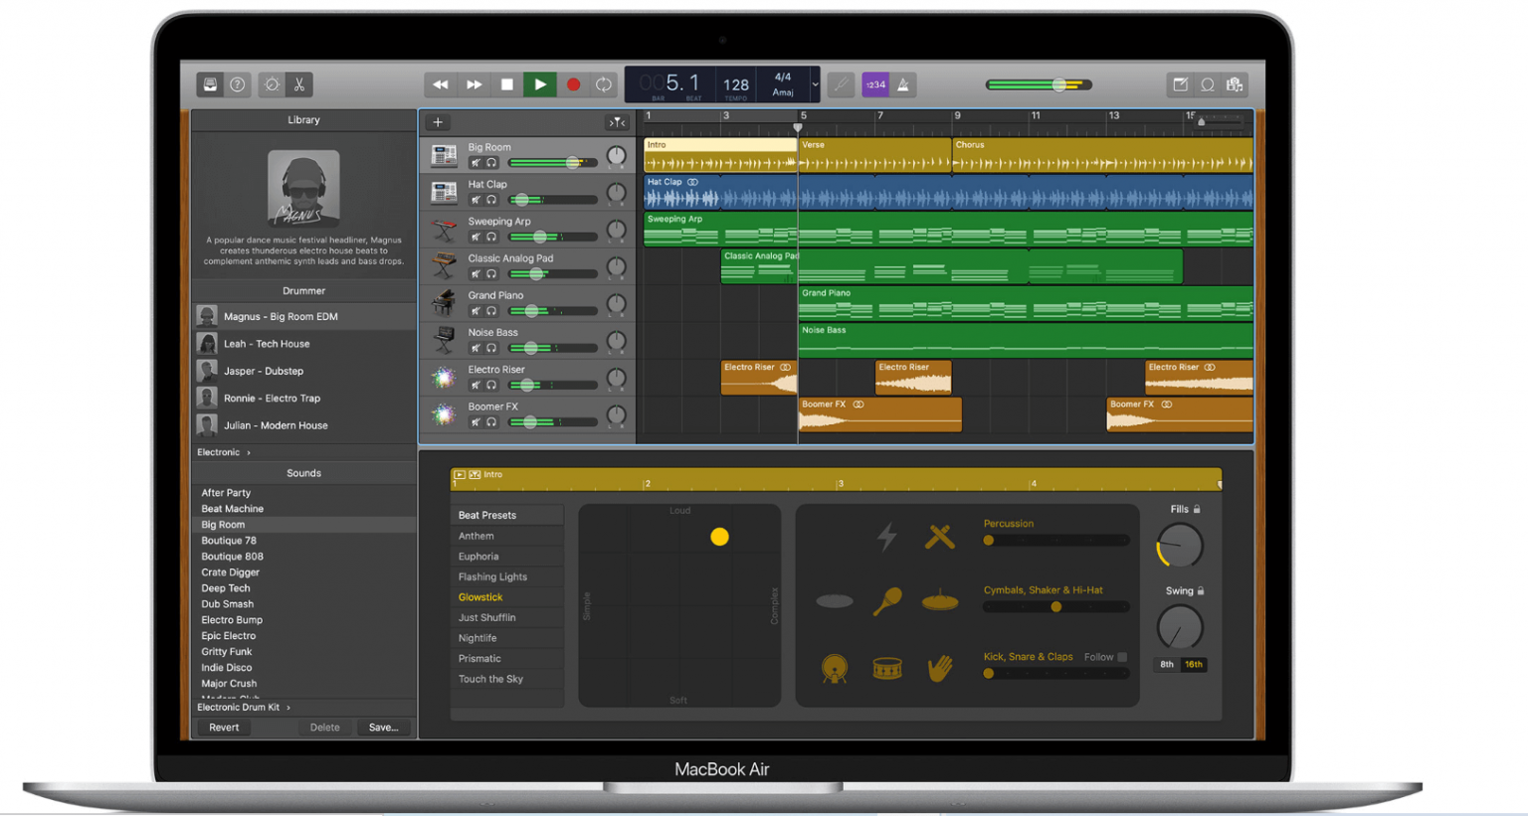The height and width of the screenshot is (816, 1528).
Task: Select the metronome icon in the toolbar
Action: (x=901, y=84)
